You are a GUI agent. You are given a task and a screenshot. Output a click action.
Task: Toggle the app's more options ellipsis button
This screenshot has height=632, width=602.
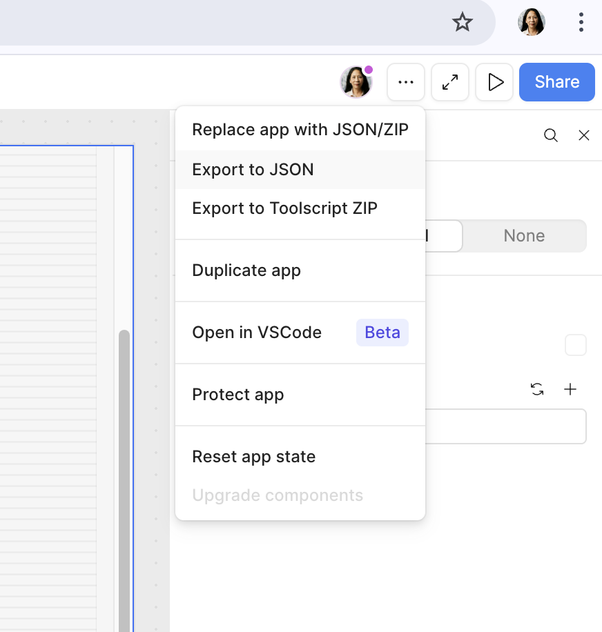(x=406, y=82)
